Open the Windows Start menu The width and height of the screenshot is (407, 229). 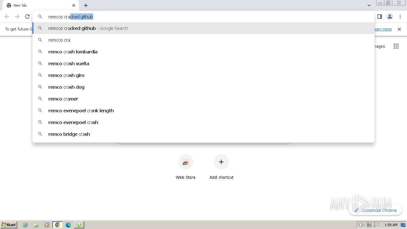(9, 225)
